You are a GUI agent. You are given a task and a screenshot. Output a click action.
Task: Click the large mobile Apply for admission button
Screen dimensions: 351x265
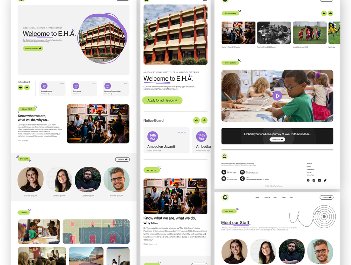(x=162, y=100)
